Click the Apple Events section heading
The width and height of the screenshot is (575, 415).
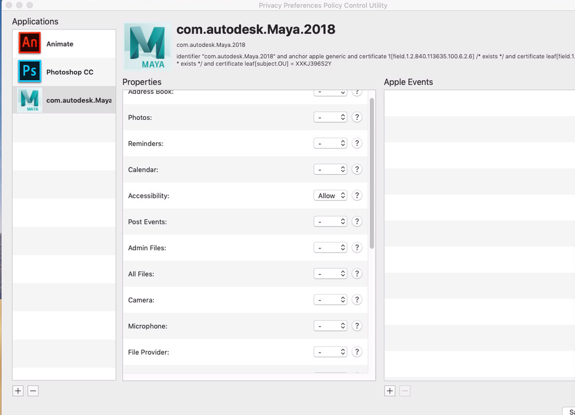[x=408, y=82]
